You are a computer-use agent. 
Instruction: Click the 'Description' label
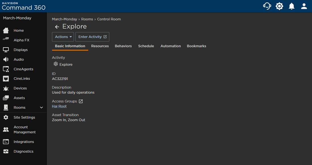pos(62,87)
